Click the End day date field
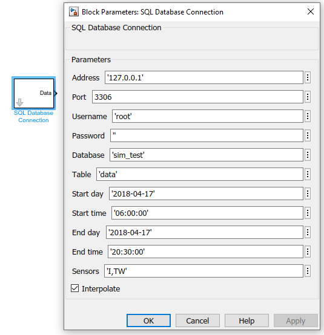 205,232
